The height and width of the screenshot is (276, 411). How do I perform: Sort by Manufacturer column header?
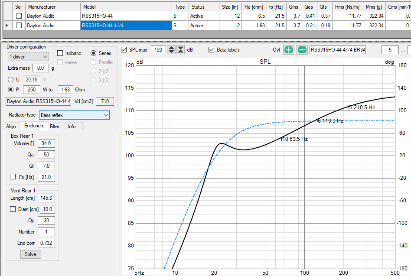pos(53,7)
